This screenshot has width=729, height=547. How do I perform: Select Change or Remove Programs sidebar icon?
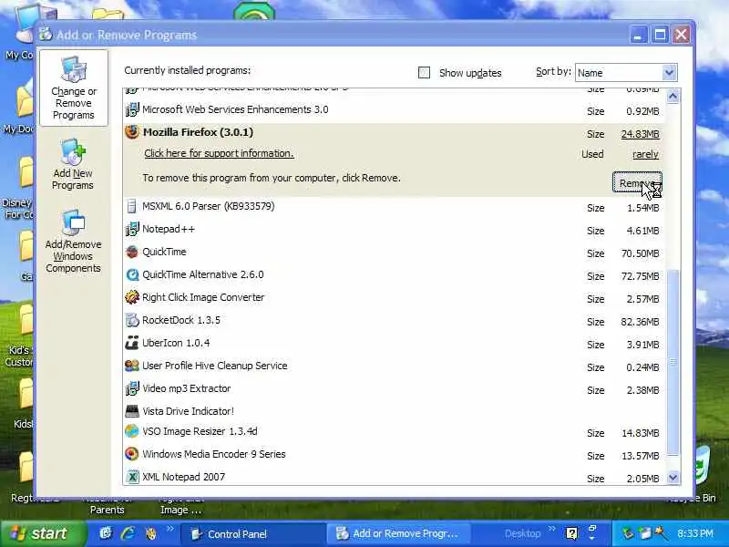pyautogui.click(x=74, y=69)
